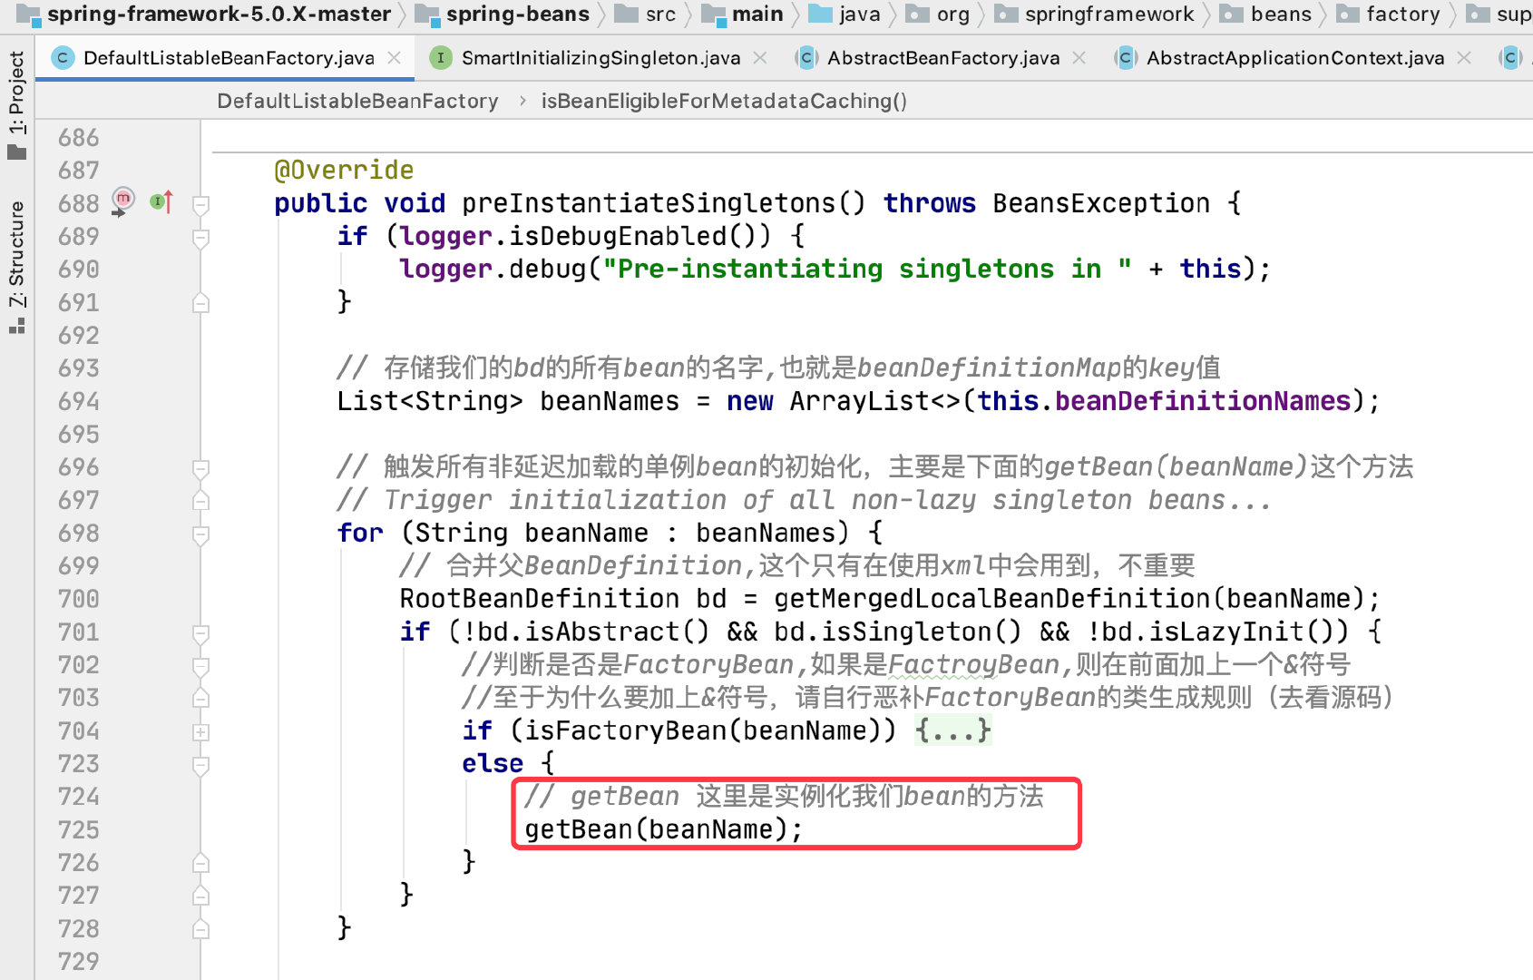1533x980 pixels.
Task: Click the implements-method gutter icon on line 688
Action: click(161, 201)
